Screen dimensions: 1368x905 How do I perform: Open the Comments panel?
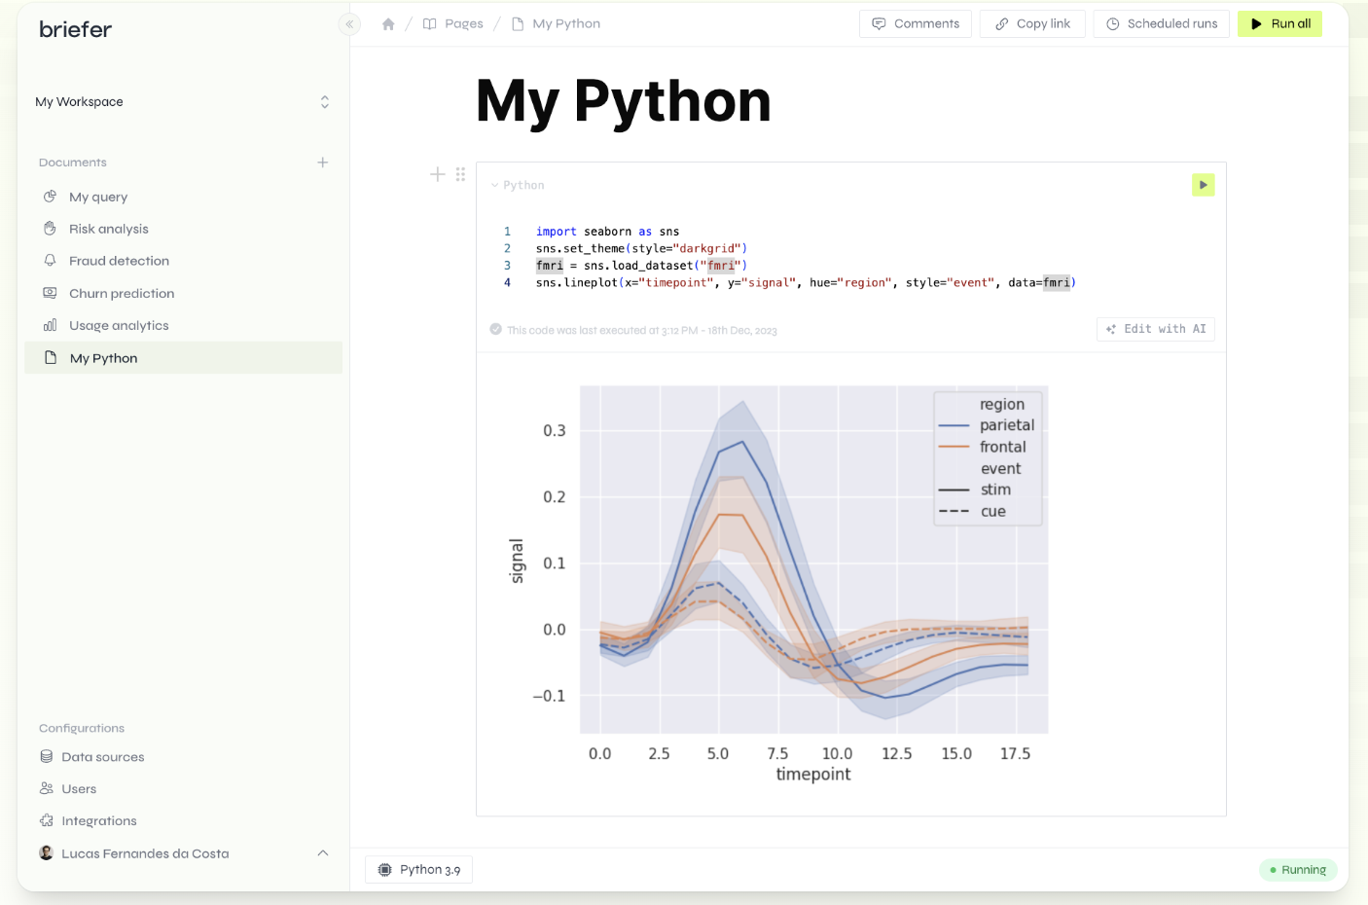tap(915, 22)
